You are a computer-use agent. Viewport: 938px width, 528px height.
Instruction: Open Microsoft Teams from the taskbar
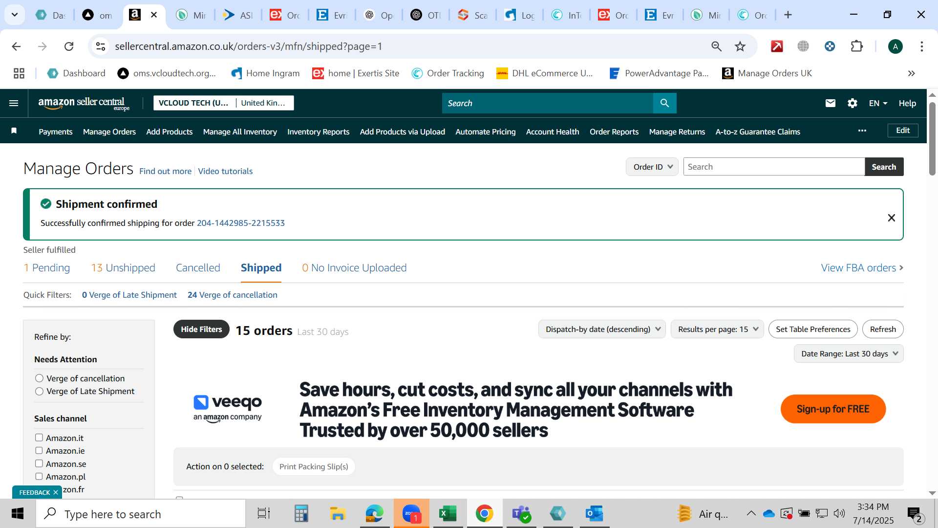pos(521,513)
